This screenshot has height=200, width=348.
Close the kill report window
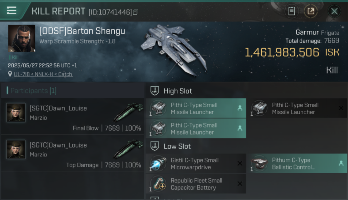334,11
